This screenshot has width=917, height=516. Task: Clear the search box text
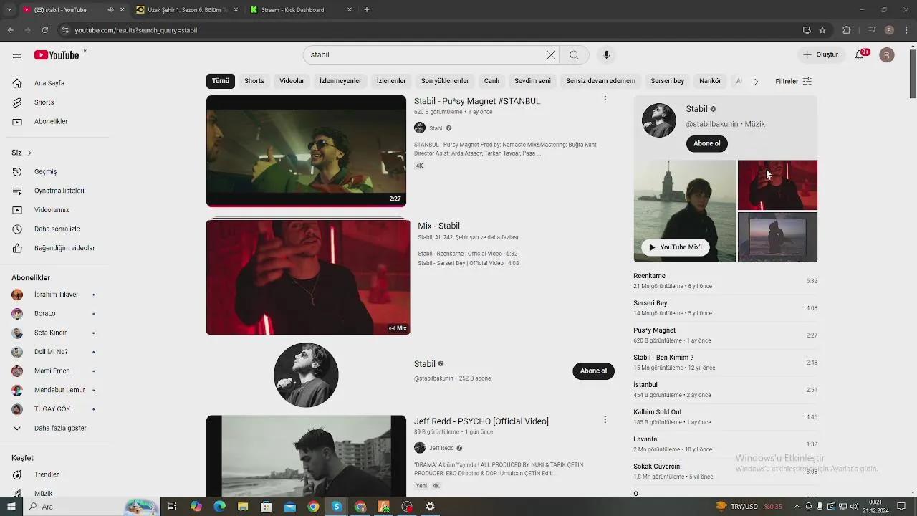coord(551,54)
